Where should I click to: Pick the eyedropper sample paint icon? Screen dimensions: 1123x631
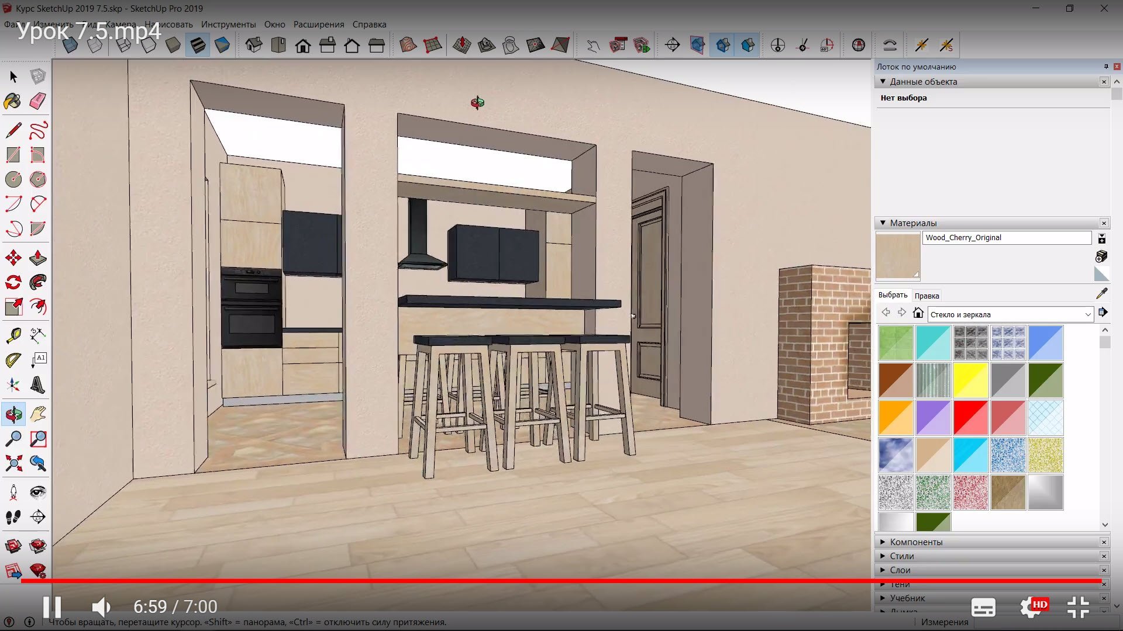[1101, 294]
